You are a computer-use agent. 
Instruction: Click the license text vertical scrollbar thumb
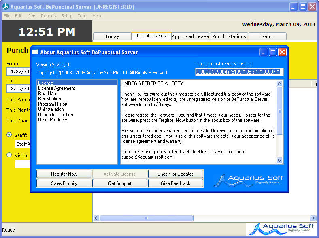tap(280, 110)
